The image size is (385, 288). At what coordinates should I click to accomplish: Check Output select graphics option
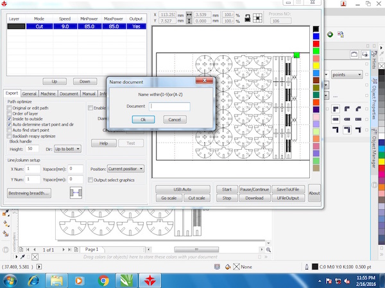[90, 180]
